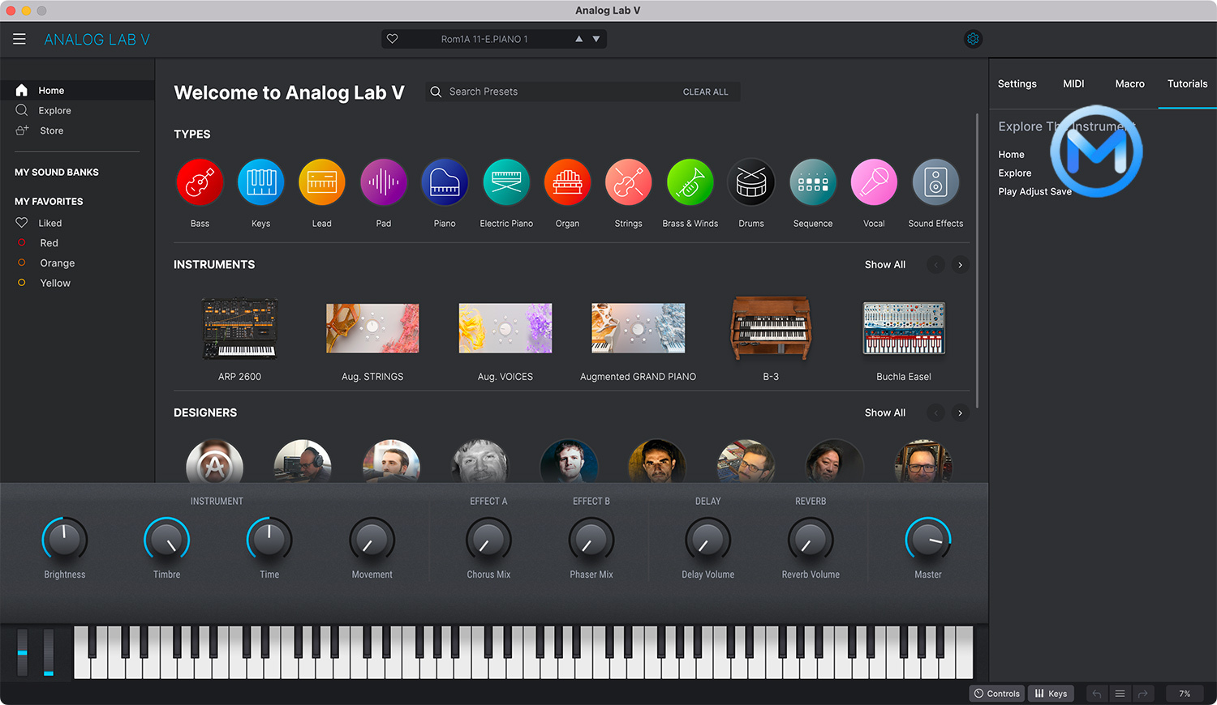
Task: Open the Analog Lab settings gear
Action: pos(972,38)
